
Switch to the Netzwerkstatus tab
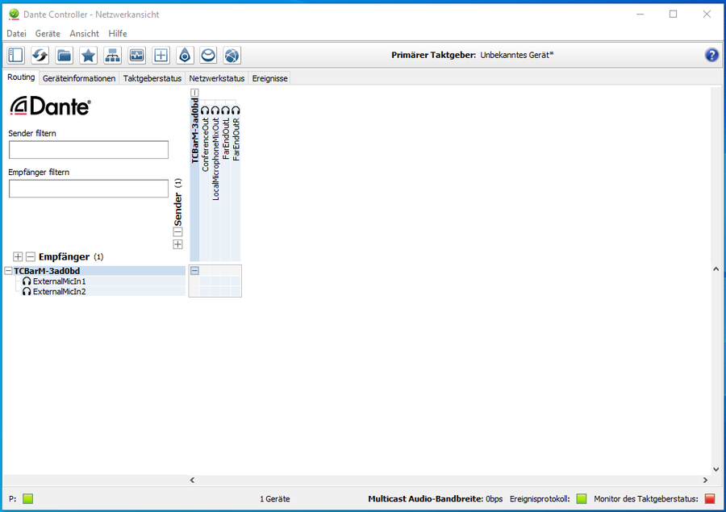click(217, 78)
